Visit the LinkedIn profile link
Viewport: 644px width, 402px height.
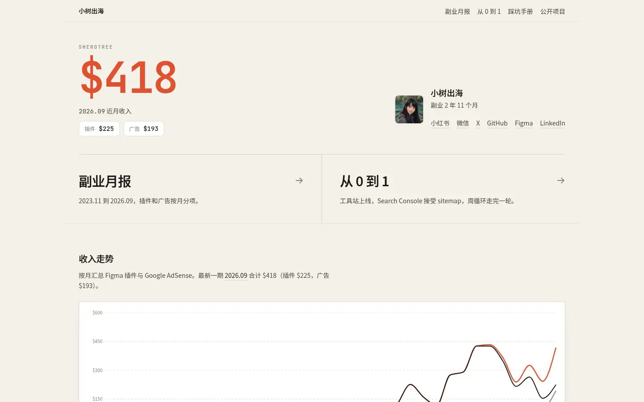(552, 123)
